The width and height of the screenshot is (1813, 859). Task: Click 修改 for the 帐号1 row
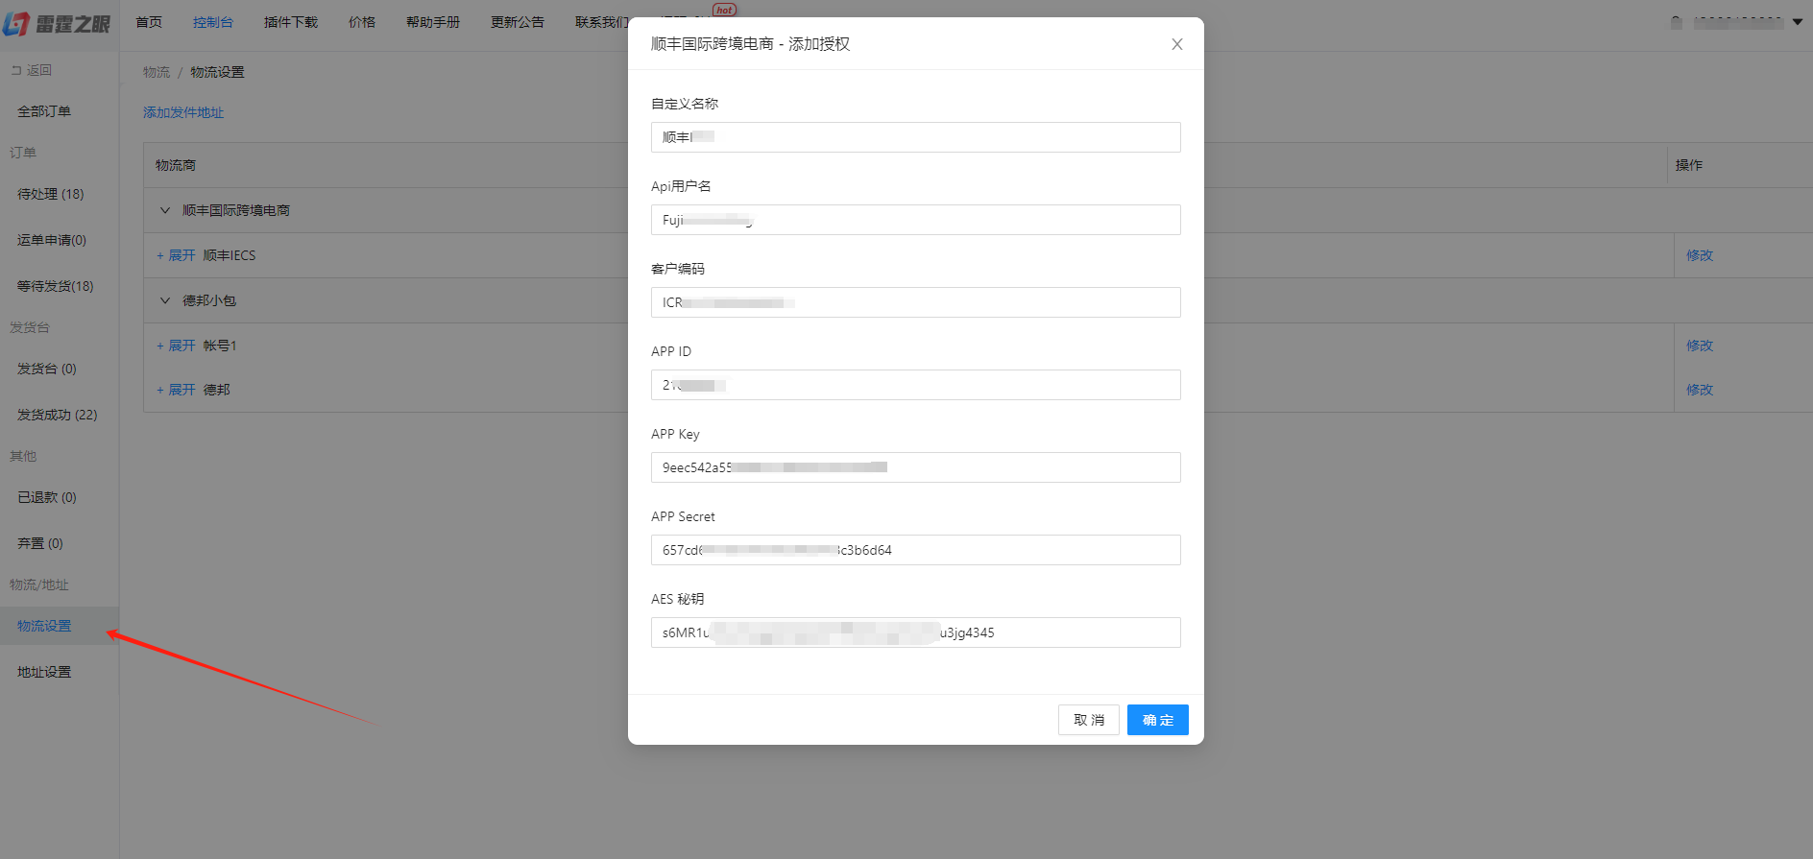tap(1700, 346)
